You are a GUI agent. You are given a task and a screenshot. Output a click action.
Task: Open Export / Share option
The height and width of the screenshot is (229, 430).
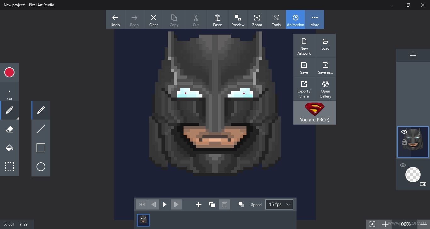[x=304, y=88]
